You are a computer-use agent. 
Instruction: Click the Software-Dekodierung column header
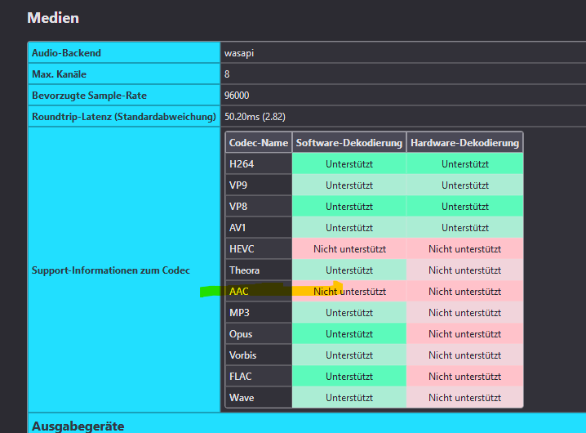coord(349,143)
